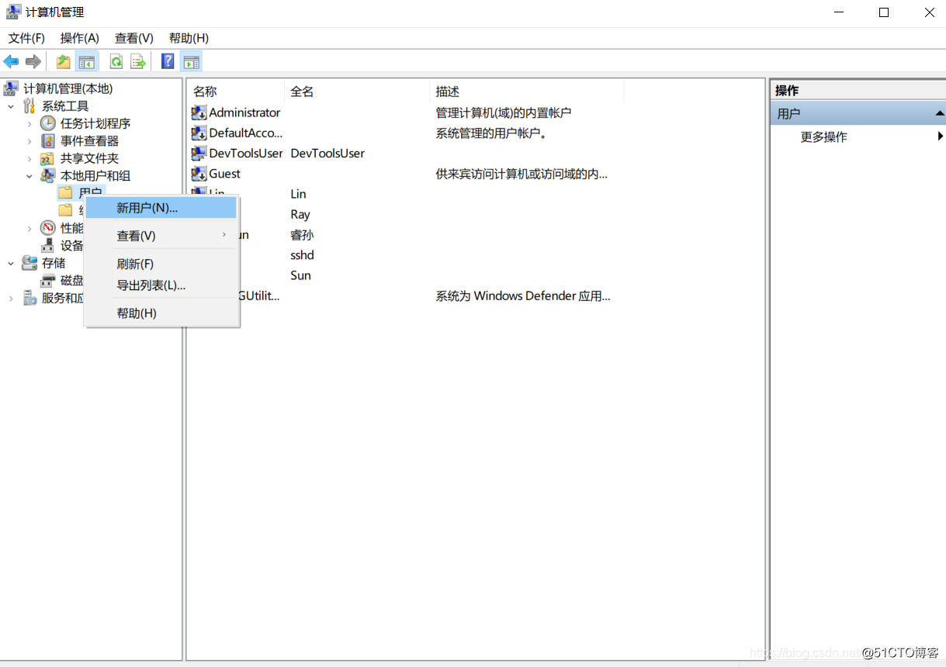This screenshot has height=667, width=946.
Task: Click description '系统为 Windows Defender 应用...'
Action: point(523,295)
